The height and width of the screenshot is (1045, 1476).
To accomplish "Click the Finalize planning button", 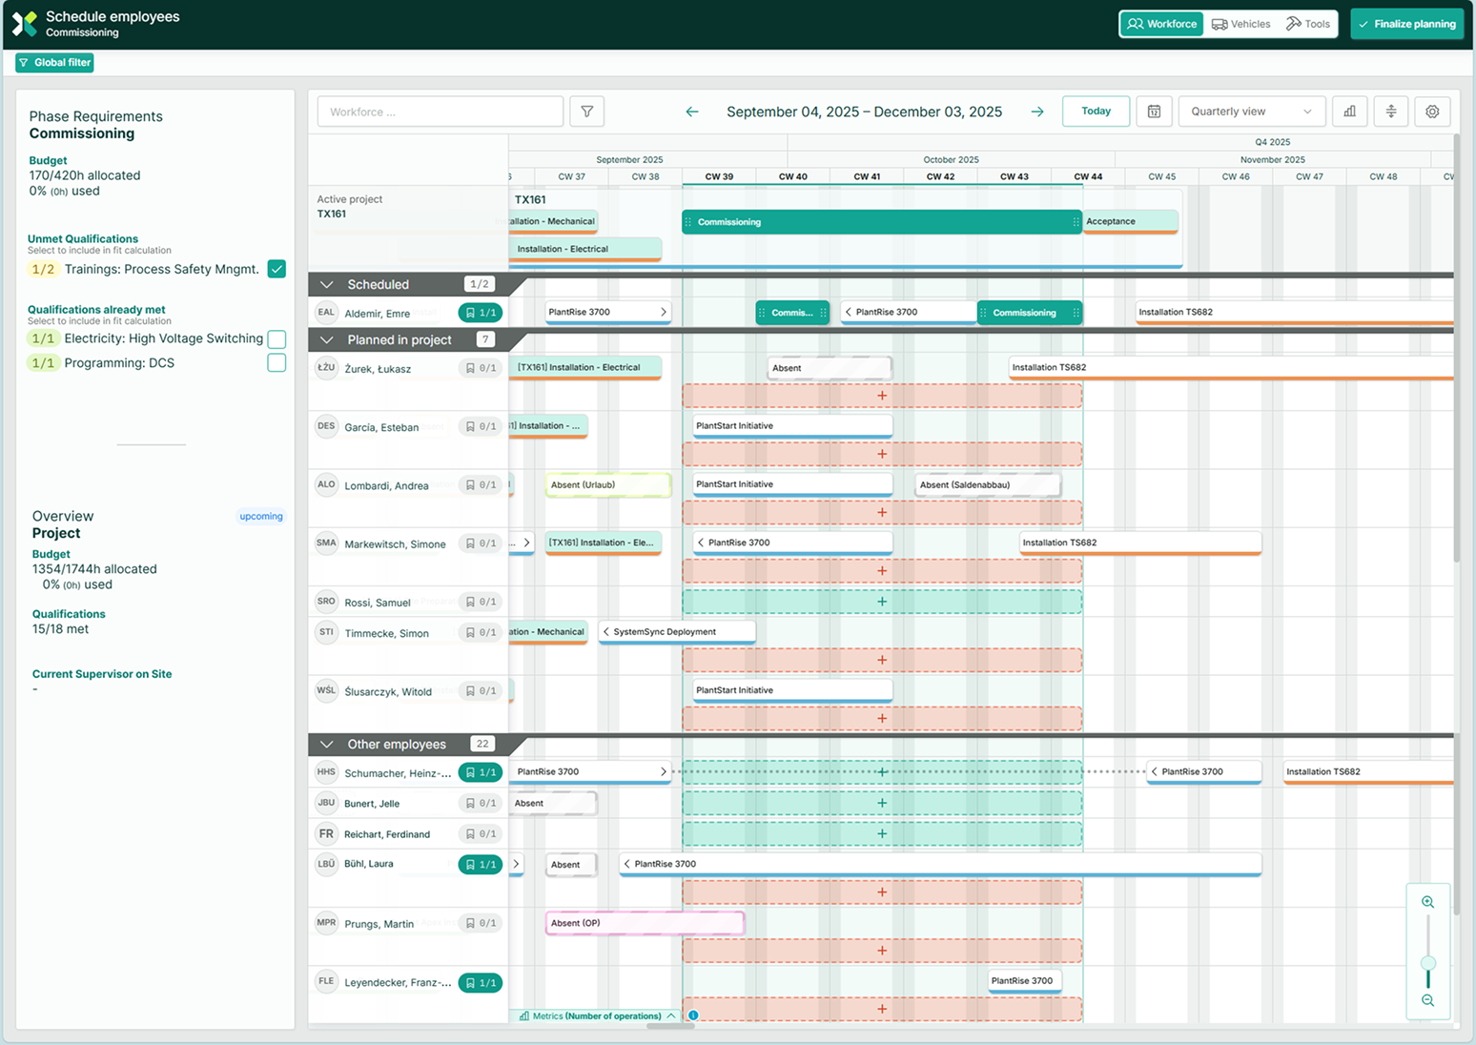I will [1406, 24].
